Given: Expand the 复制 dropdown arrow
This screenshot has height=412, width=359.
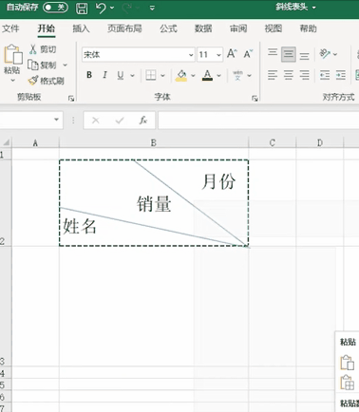Looking at the screenshot, I should [66, 65].
